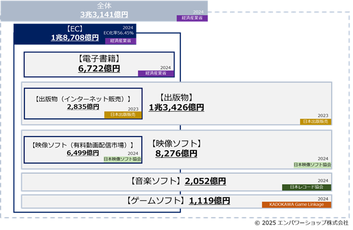Click the 日本出版販売 tag in internet sales box
353x230 pixels.
tap(123, 115)
